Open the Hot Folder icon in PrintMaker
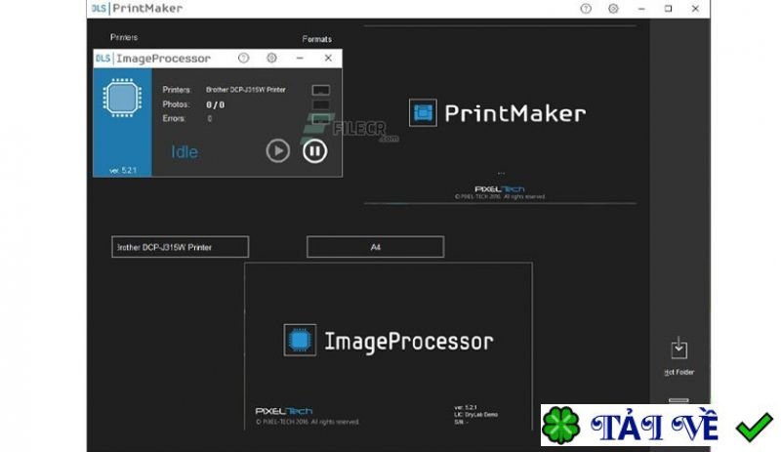Viewport: 781px width, 452px height. pyautogui.click(x=678, y=349)
